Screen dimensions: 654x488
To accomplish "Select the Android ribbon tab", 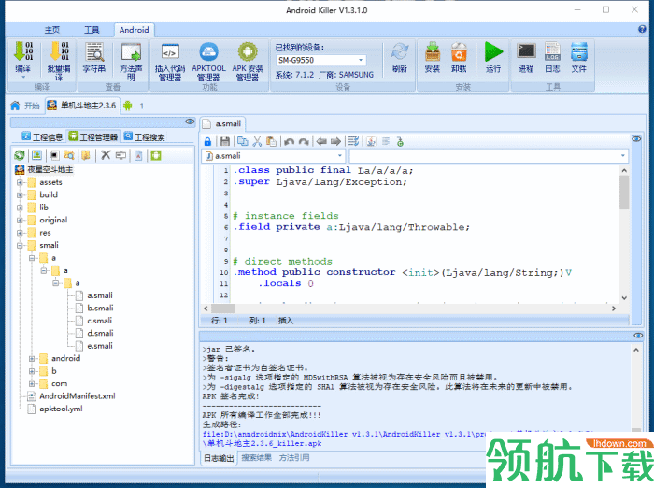I will click(x=134, y=30).
